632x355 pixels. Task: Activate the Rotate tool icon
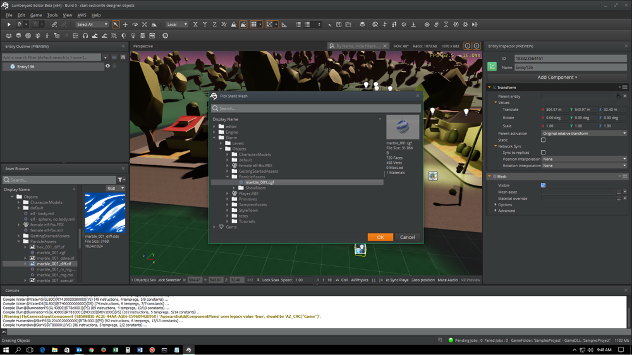coord(135,25)
